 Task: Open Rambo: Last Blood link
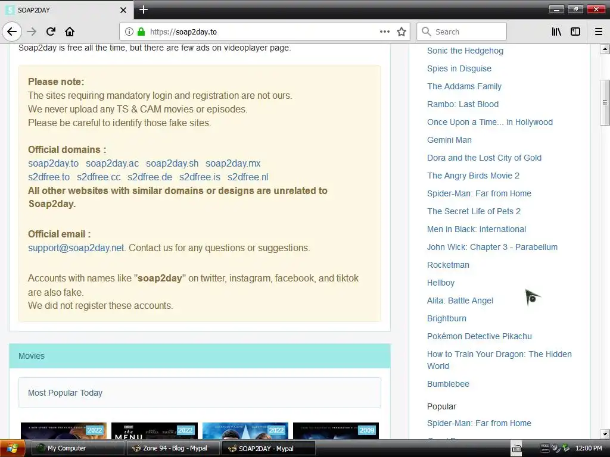(462, 104)
